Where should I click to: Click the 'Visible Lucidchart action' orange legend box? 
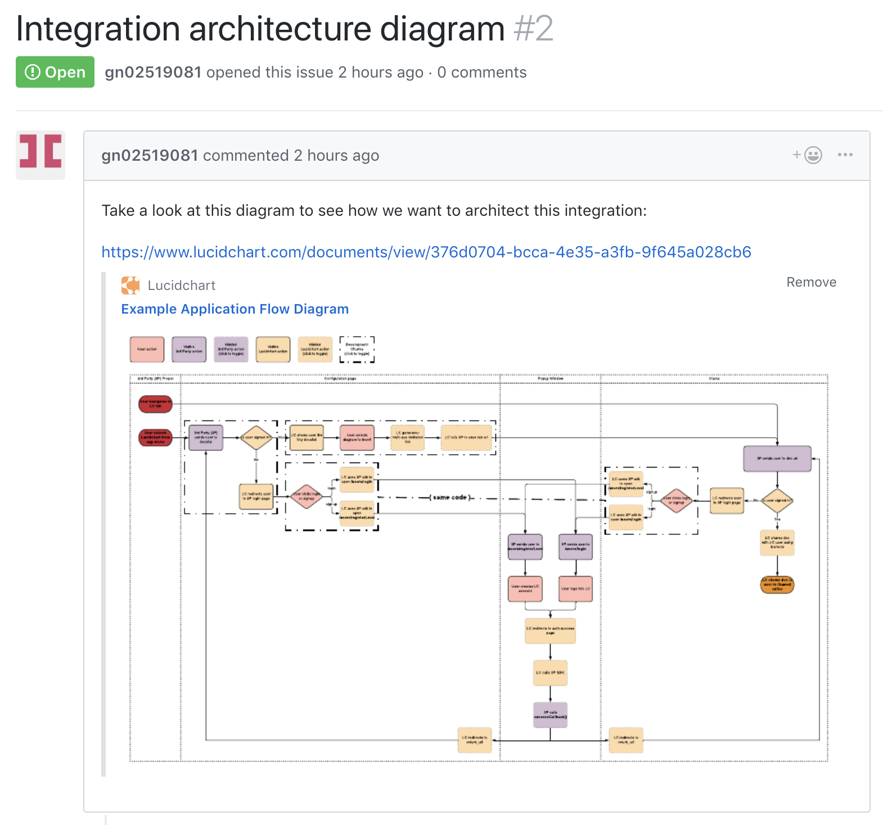point(273,350)
